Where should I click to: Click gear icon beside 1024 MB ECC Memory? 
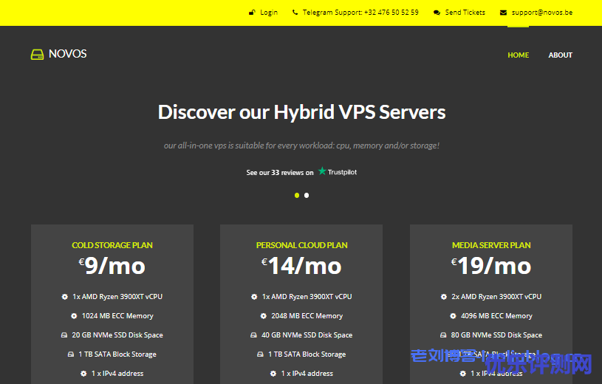point(74,315)
